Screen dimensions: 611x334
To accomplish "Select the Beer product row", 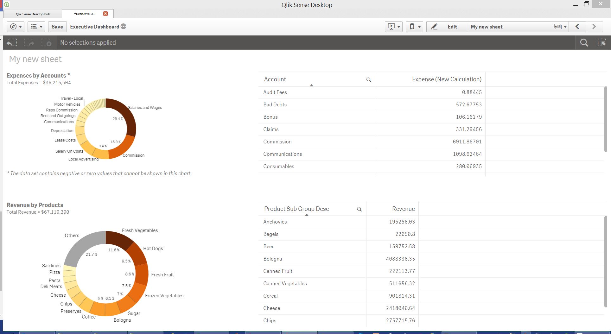I will 339,246.
